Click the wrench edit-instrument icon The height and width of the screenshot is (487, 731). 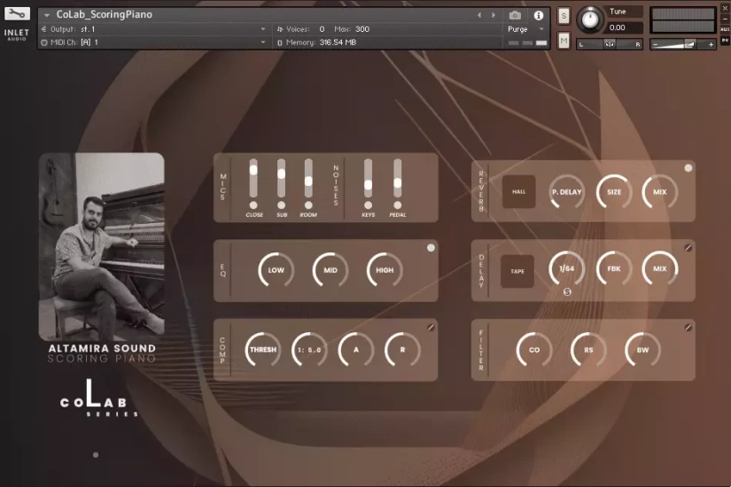pos(17,14)
